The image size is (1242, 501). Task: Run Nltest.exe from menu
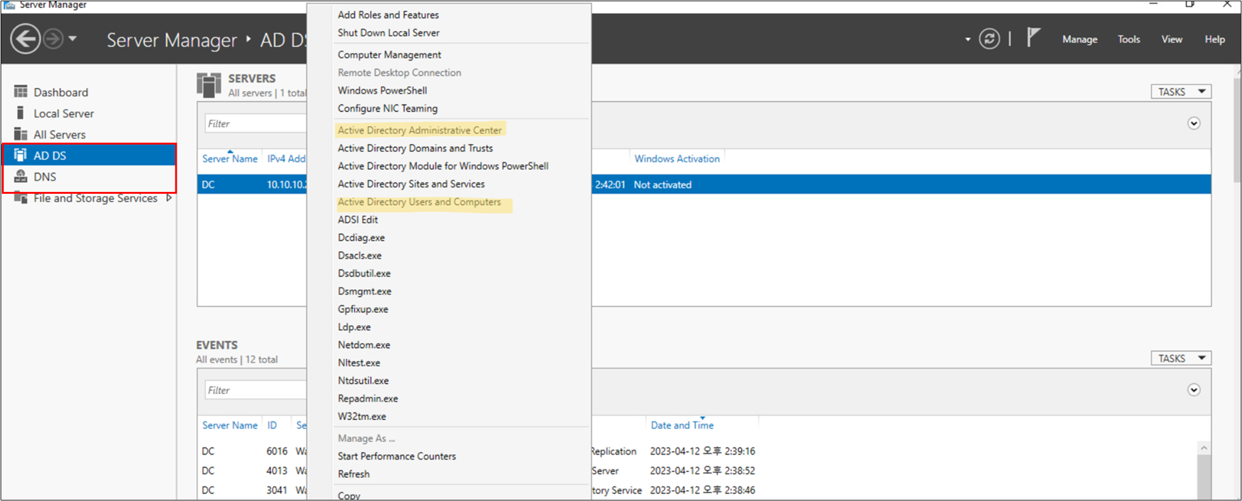coord(359,363)
